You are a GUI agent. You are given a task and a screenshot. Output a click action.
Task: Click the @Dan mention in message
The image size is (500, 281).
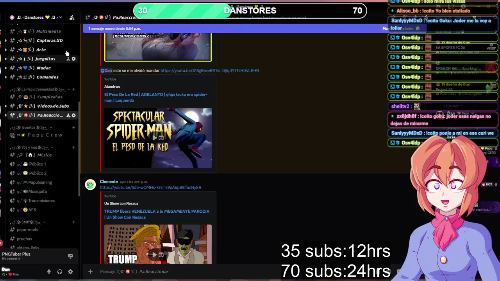point(106,71)
